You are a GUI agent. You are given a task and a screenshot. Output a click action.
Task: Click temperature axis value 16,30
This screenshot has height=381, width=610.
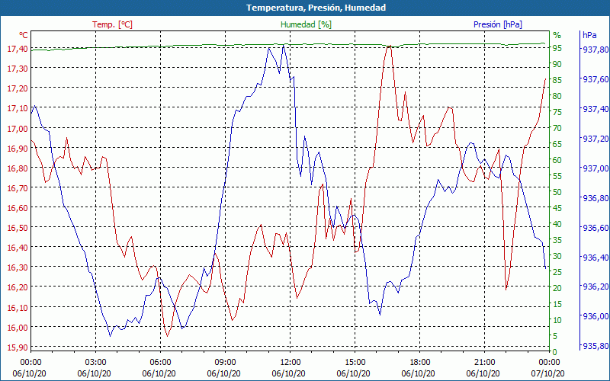(x=17, y=267)
